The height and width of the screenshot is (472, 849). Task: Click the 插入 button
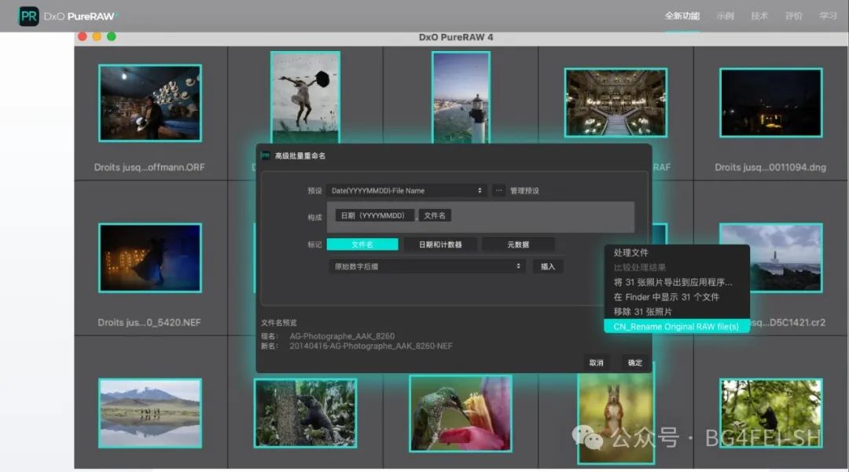[x=547, y=266]
